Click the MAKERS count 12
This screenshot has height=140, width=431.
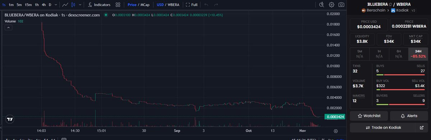tap(355, 101)
